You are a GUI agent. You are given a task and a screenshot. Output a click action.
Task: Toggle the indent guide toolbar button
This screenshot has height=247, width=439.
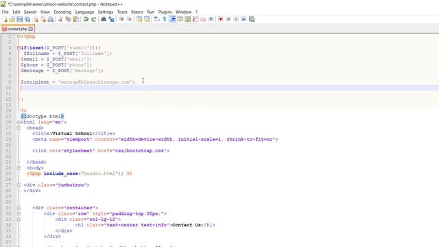click(x=172, y=19)
